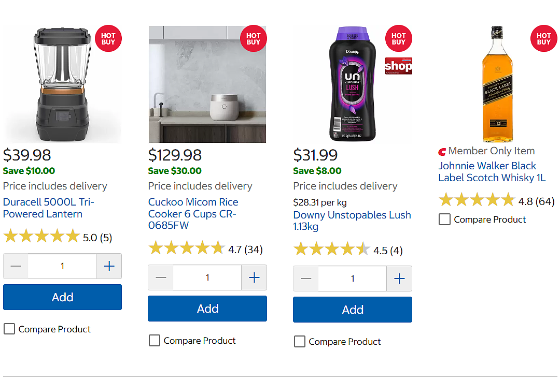Check Compare Product for Cuckoo rice cooker
The width and height of the screenshot is (560, 380).
[155, 340]
